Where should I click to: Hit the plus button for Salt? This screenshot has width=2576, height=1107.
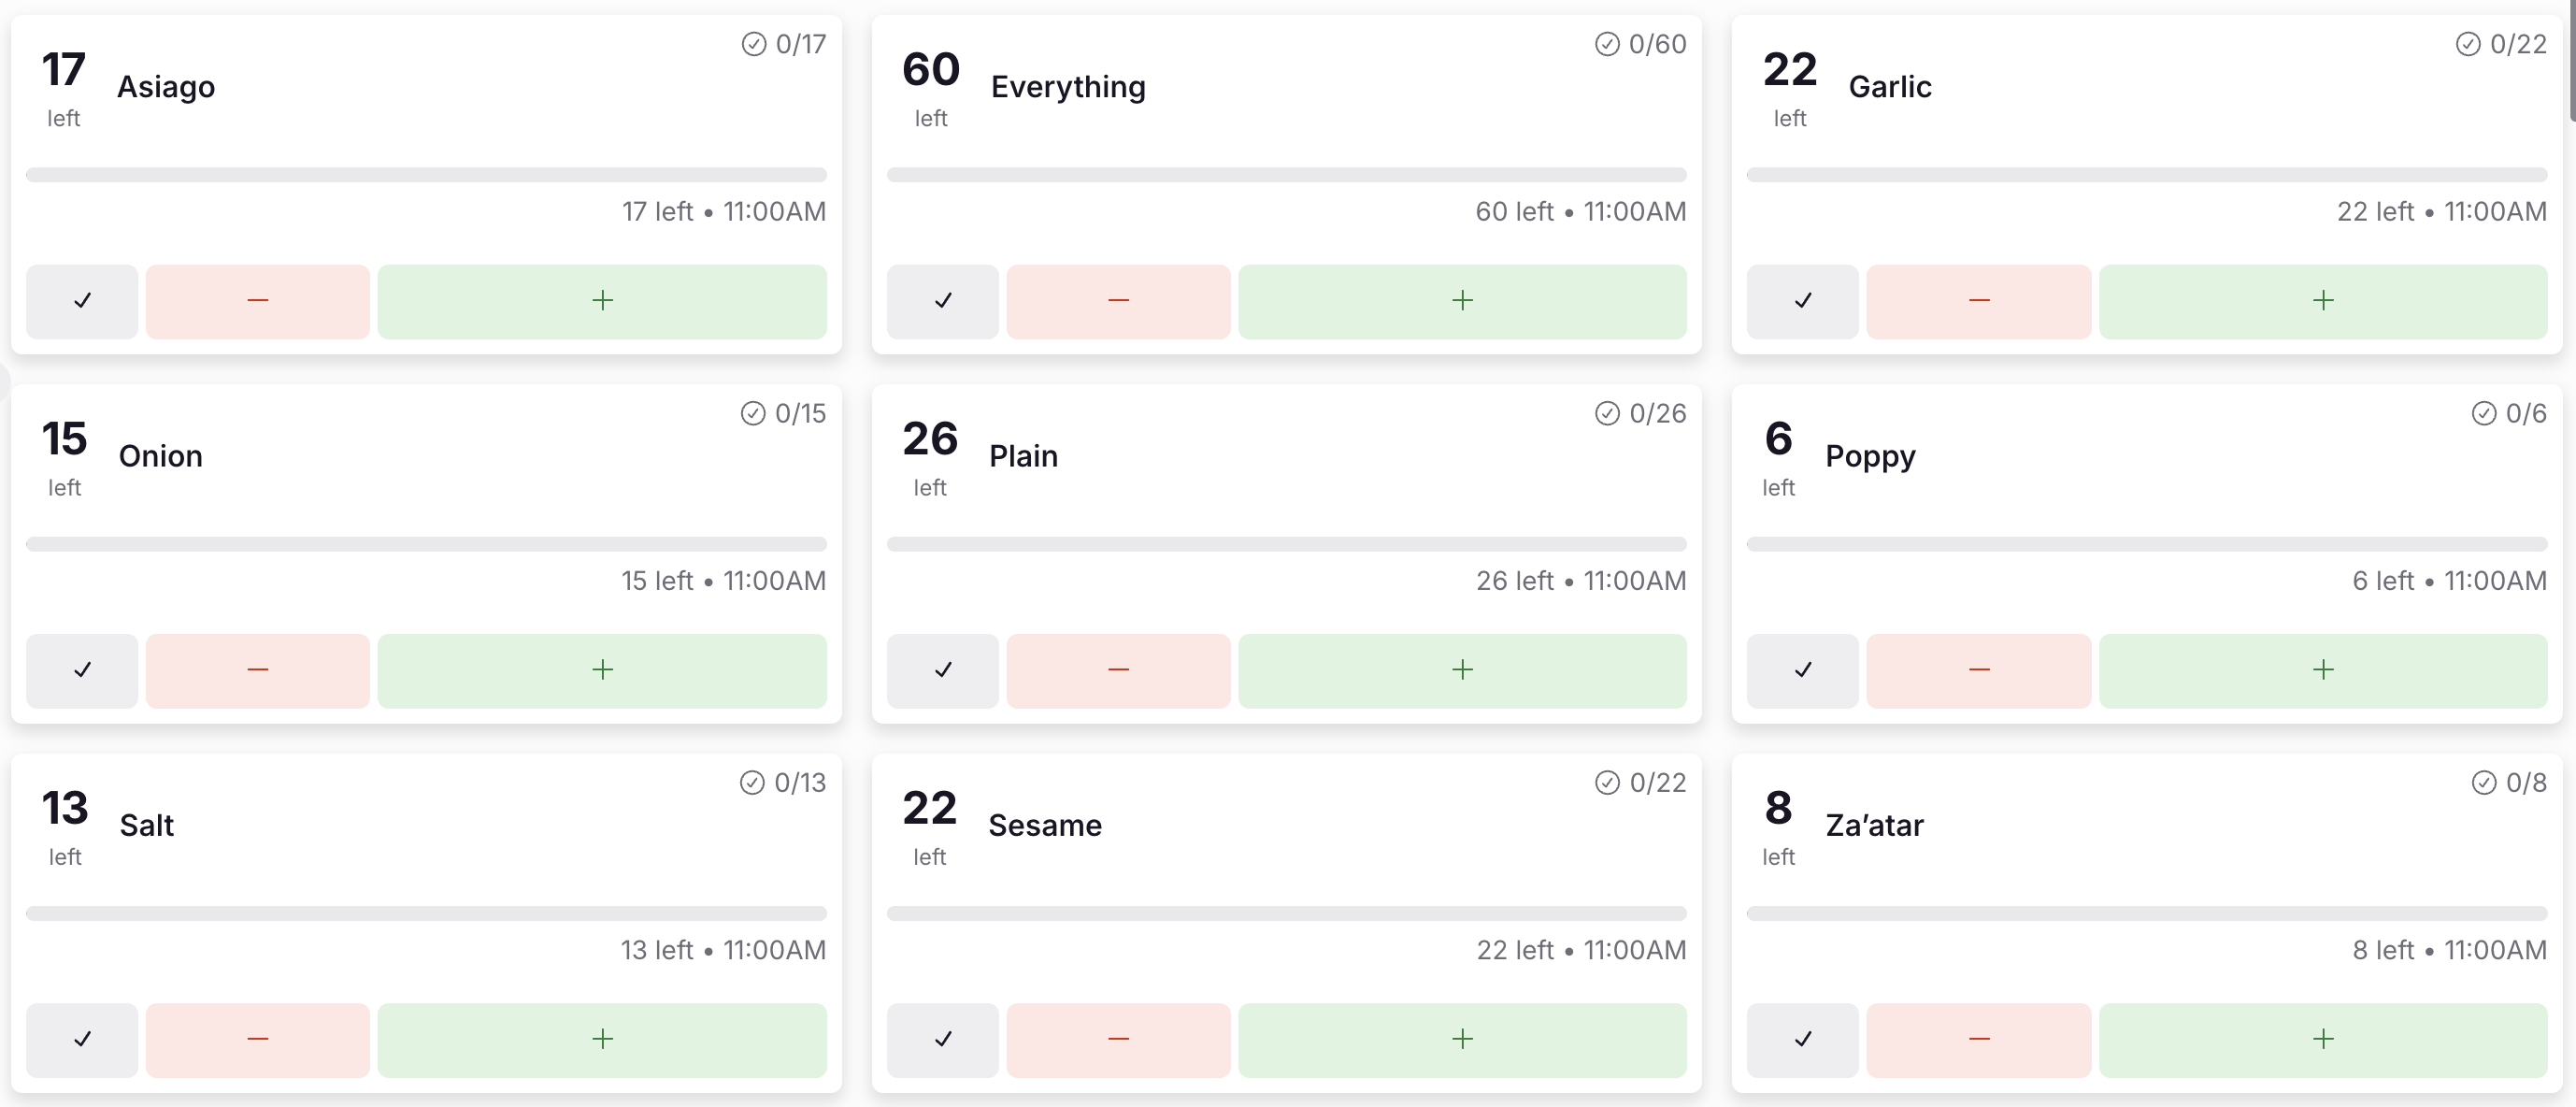pyautogui.click(x=602, y=1039)
